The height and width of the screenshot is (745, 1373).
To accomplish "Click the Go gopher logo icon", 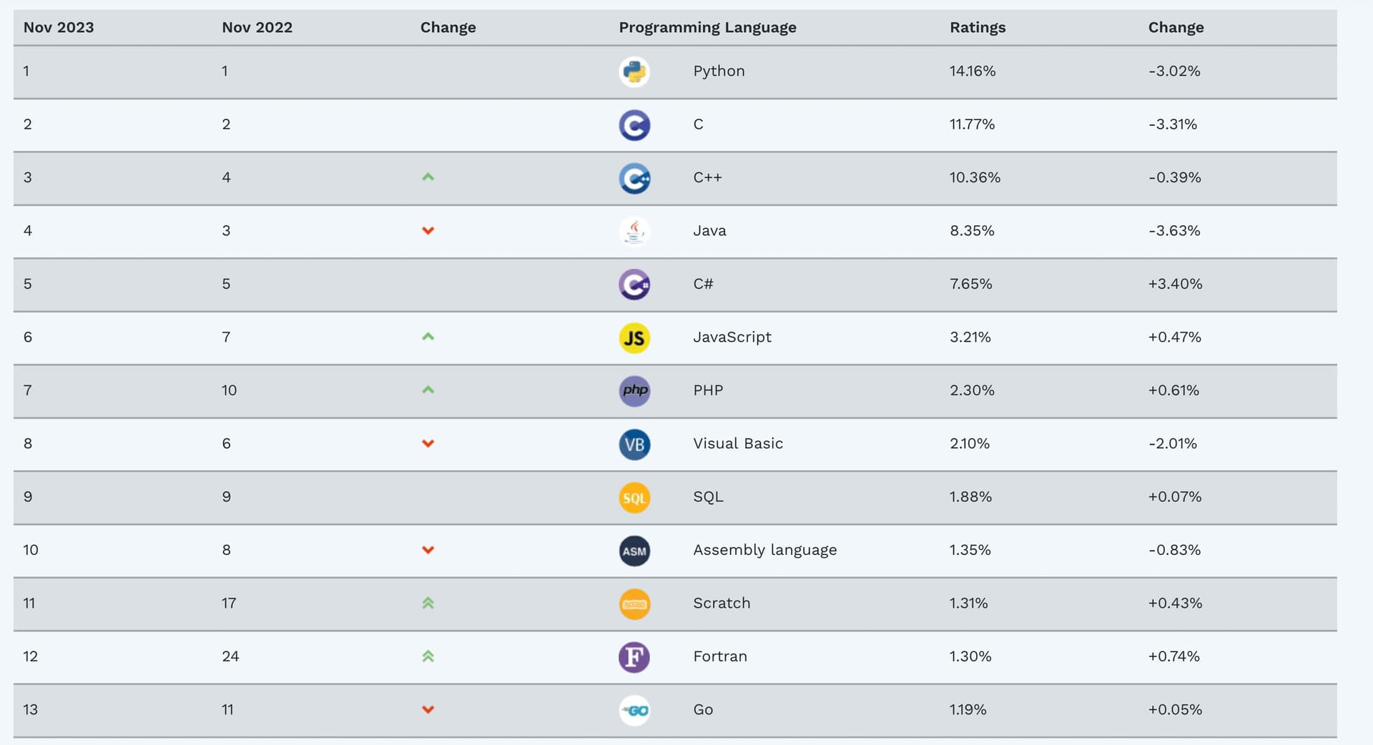I will [634, 710].
